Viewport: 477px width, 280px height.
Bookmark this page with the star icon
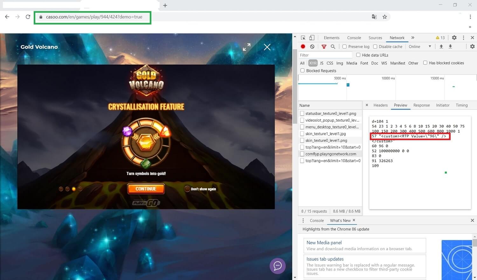pos(385,17)
